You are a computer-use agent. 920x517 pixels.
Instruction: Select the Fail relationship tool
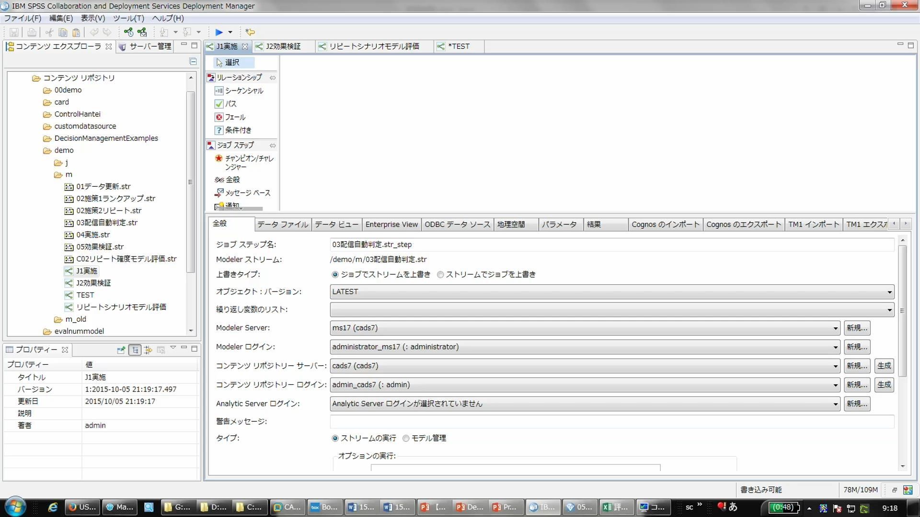[x=235, y=117]
